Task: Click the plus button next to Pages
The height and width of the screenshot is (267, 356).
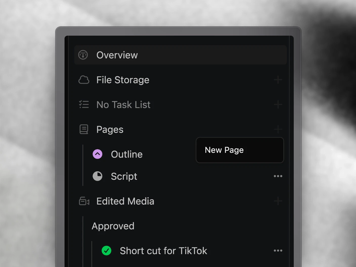Action: coord(278,129)
